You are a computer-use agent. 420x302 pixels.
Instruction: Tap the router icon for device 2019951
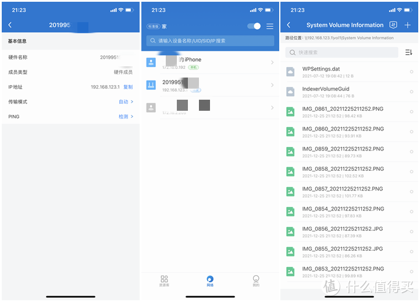(x=151, y=85)
